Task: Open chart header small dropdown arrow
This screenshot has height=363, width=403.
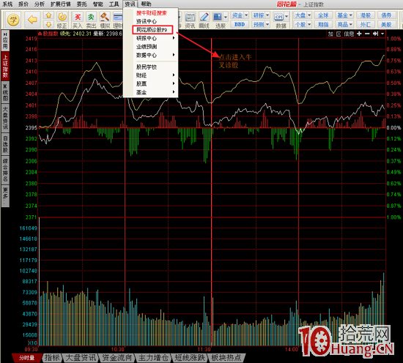Action: point(382,34)
